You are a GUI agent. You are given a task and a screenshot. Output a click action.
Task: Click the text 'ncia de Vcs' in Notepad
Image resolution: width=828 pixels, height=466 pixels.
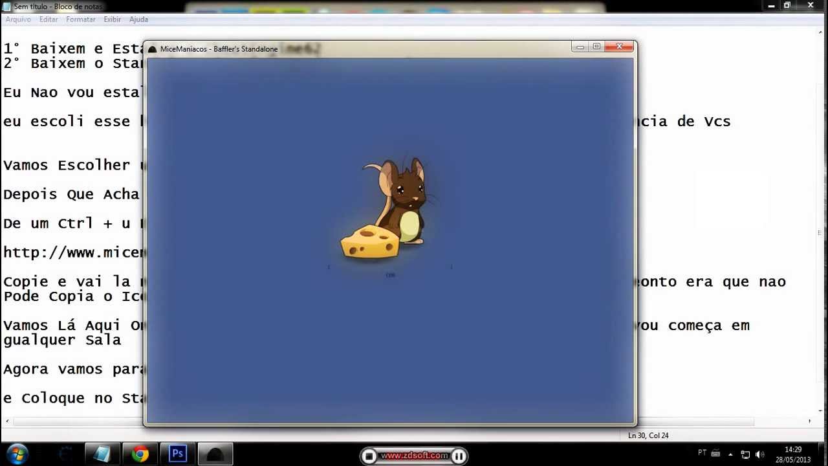[684, 122]
